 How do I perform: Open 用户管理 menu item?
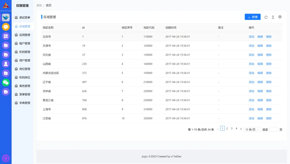click(23, 60)
